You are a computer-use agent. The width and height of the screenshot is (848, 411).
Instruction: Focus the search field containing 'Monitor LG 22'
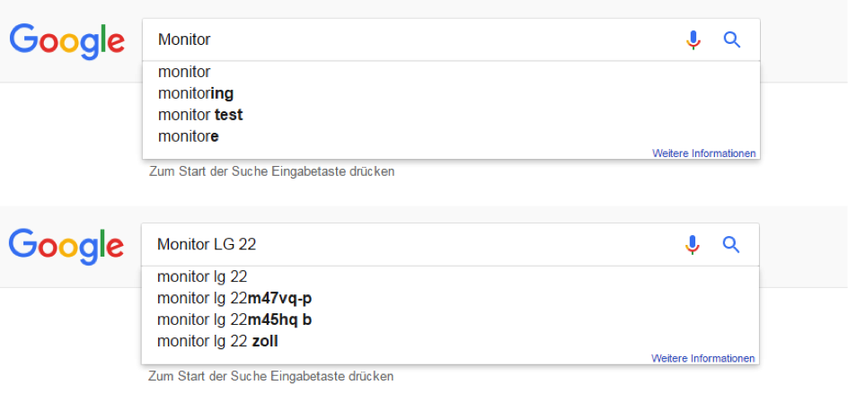pyautogui.click(x=410, y=245)
